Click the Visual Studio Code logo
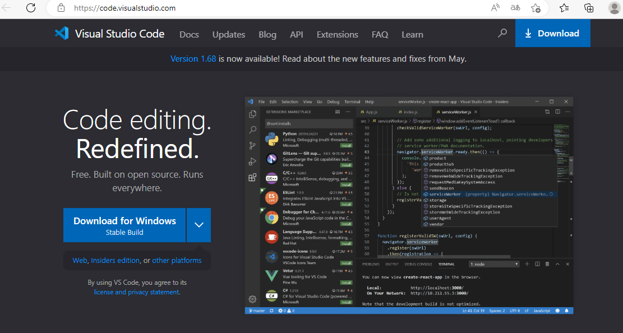 tap(110, 34)
